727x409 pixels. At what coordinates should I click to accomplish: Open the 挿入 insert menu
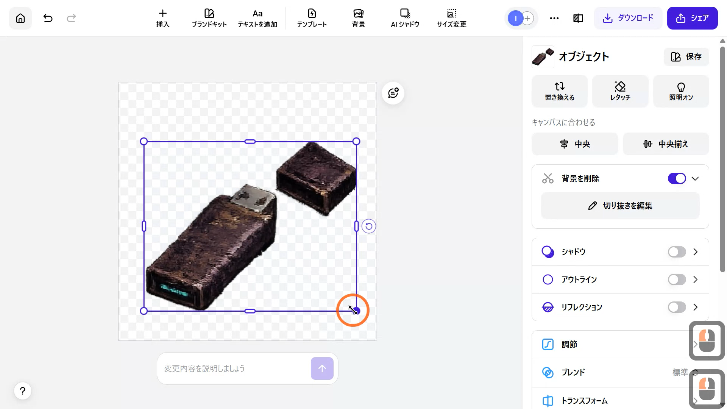tap(162, 18)
